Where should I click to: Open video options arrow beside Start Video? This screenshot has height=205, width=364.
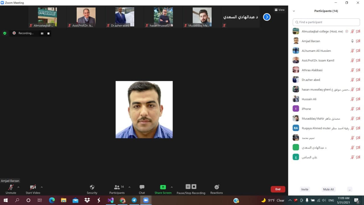click(x=42, y=187)
